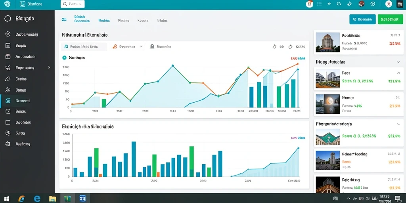Open the blue Word icon on taskbar

pos(83,199)
